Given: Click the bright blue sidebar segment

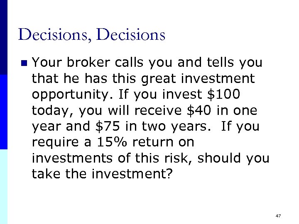Looking at the screenshot, I should click(x=3, y=112).
